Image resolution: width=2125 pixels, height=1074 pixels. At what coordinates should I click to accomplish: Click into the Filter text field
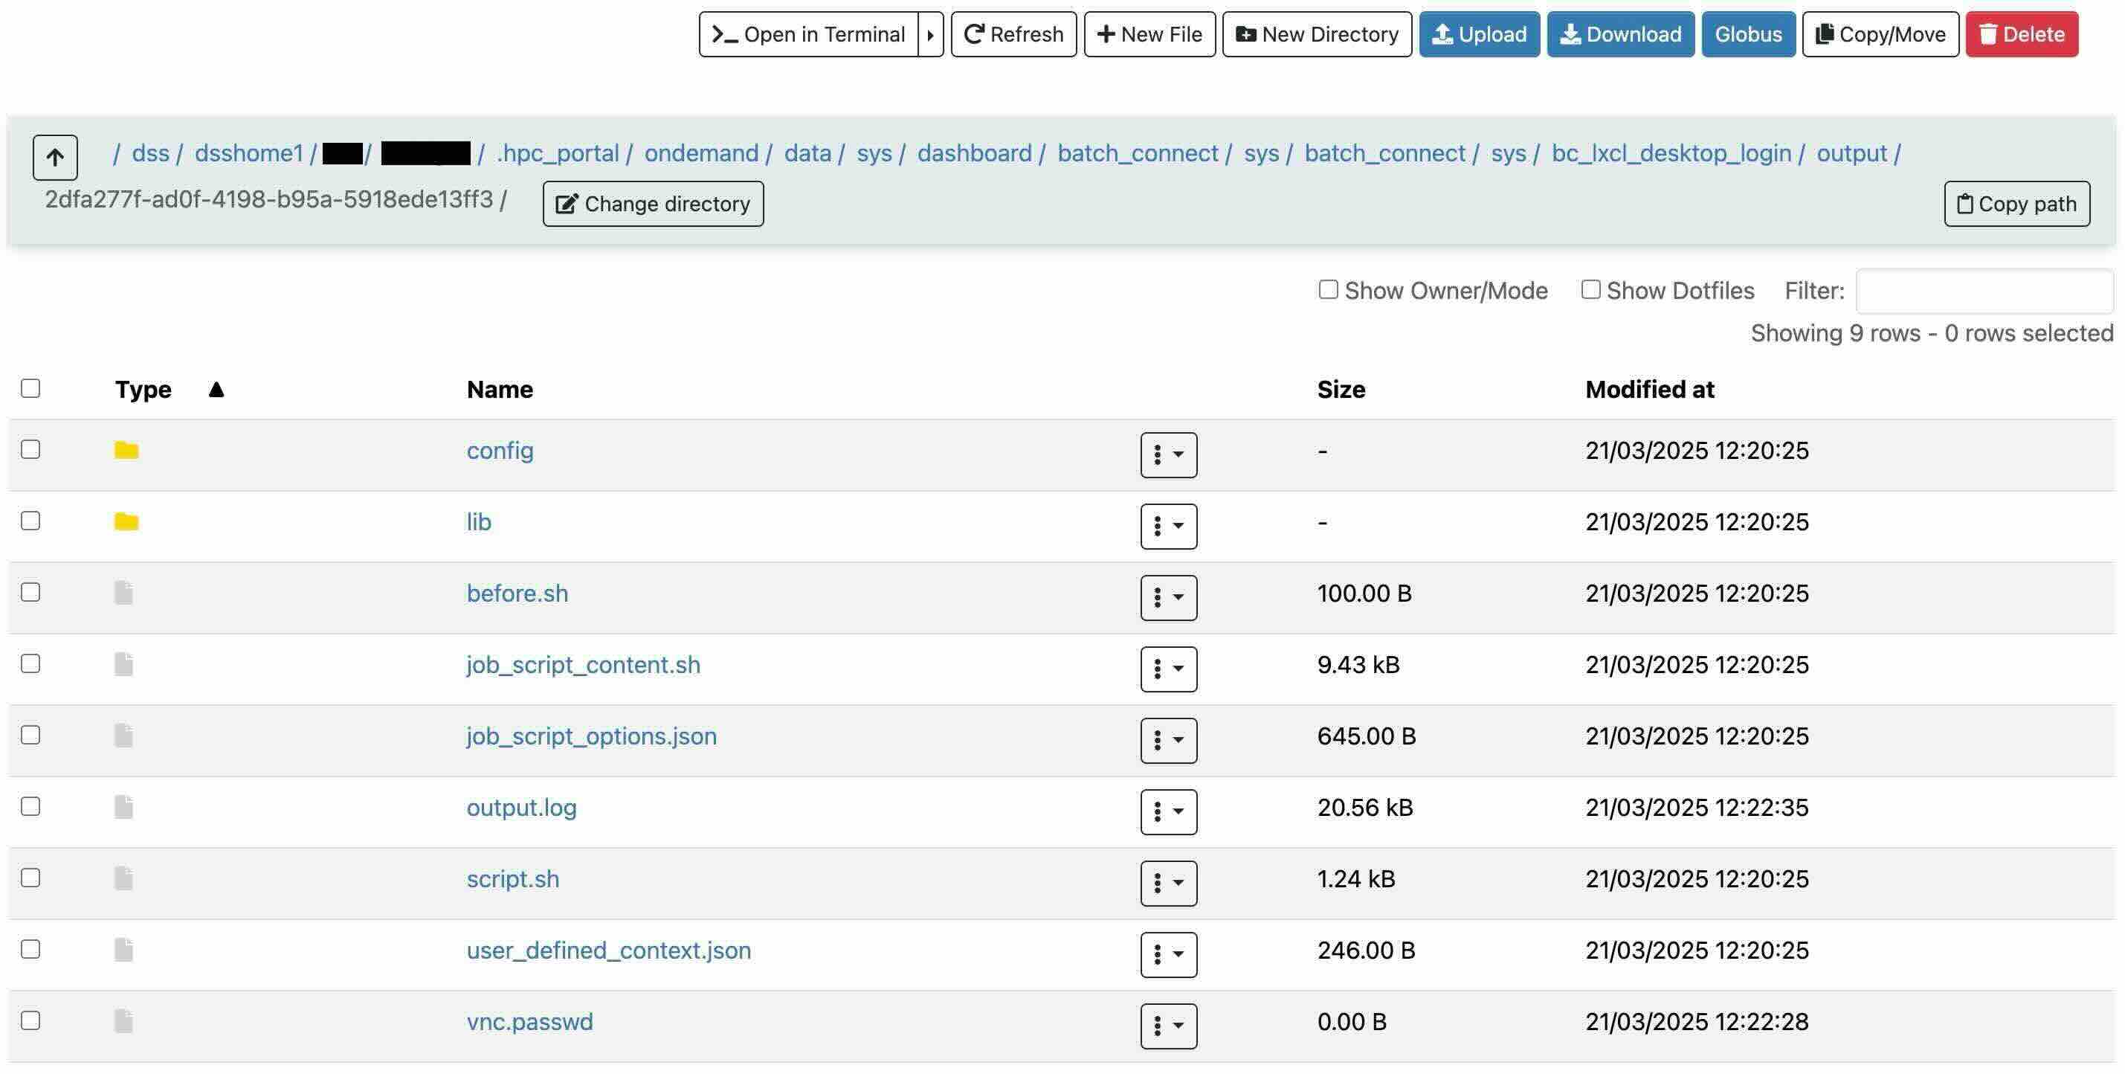click(x=1983, y=291)
